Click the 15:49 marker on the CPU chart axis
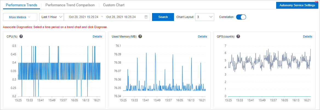The image size is (320, 110). tap(52, 100)
